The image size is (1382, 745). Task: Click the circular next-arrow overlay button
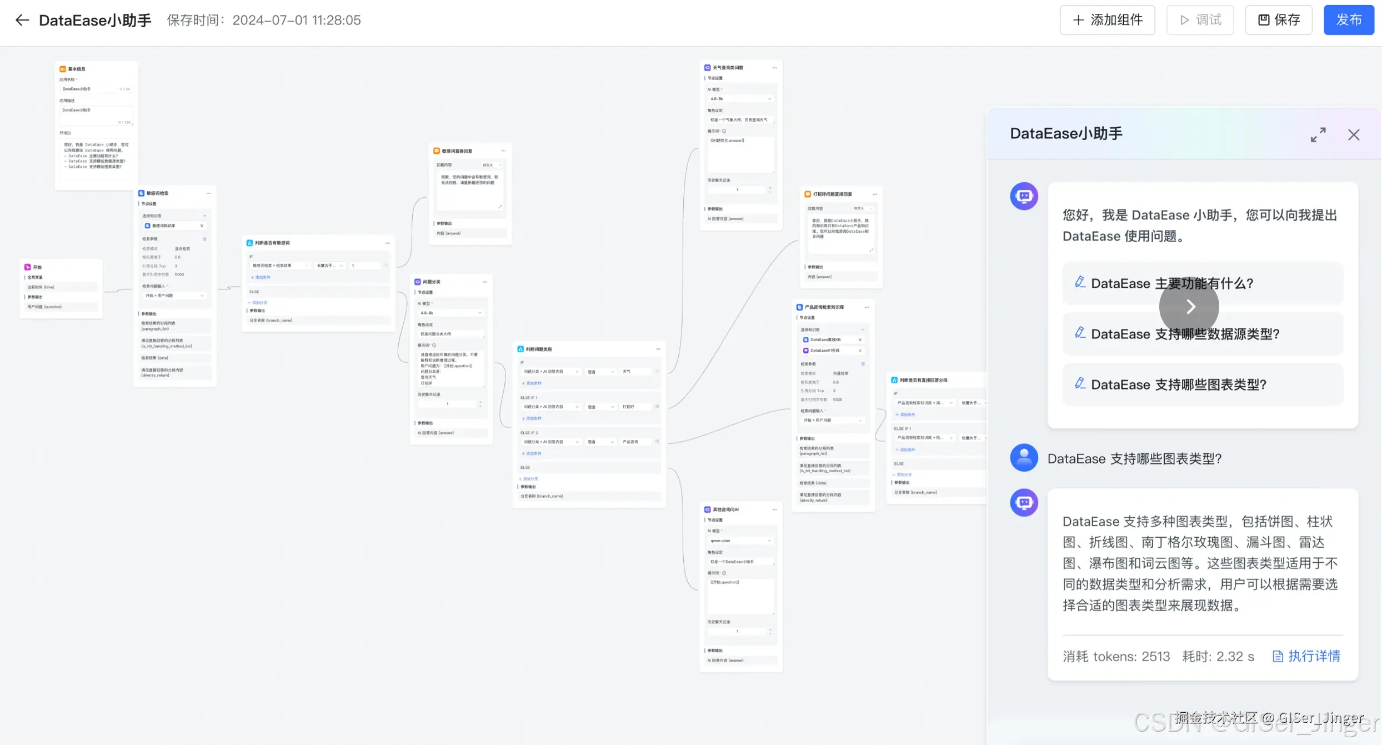(x=1189, y=307)
